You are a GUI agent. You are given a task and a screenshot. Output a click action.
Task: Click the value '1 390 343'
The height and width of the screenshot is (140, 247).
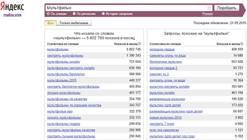pyautogui.click(x=133, y=55)
